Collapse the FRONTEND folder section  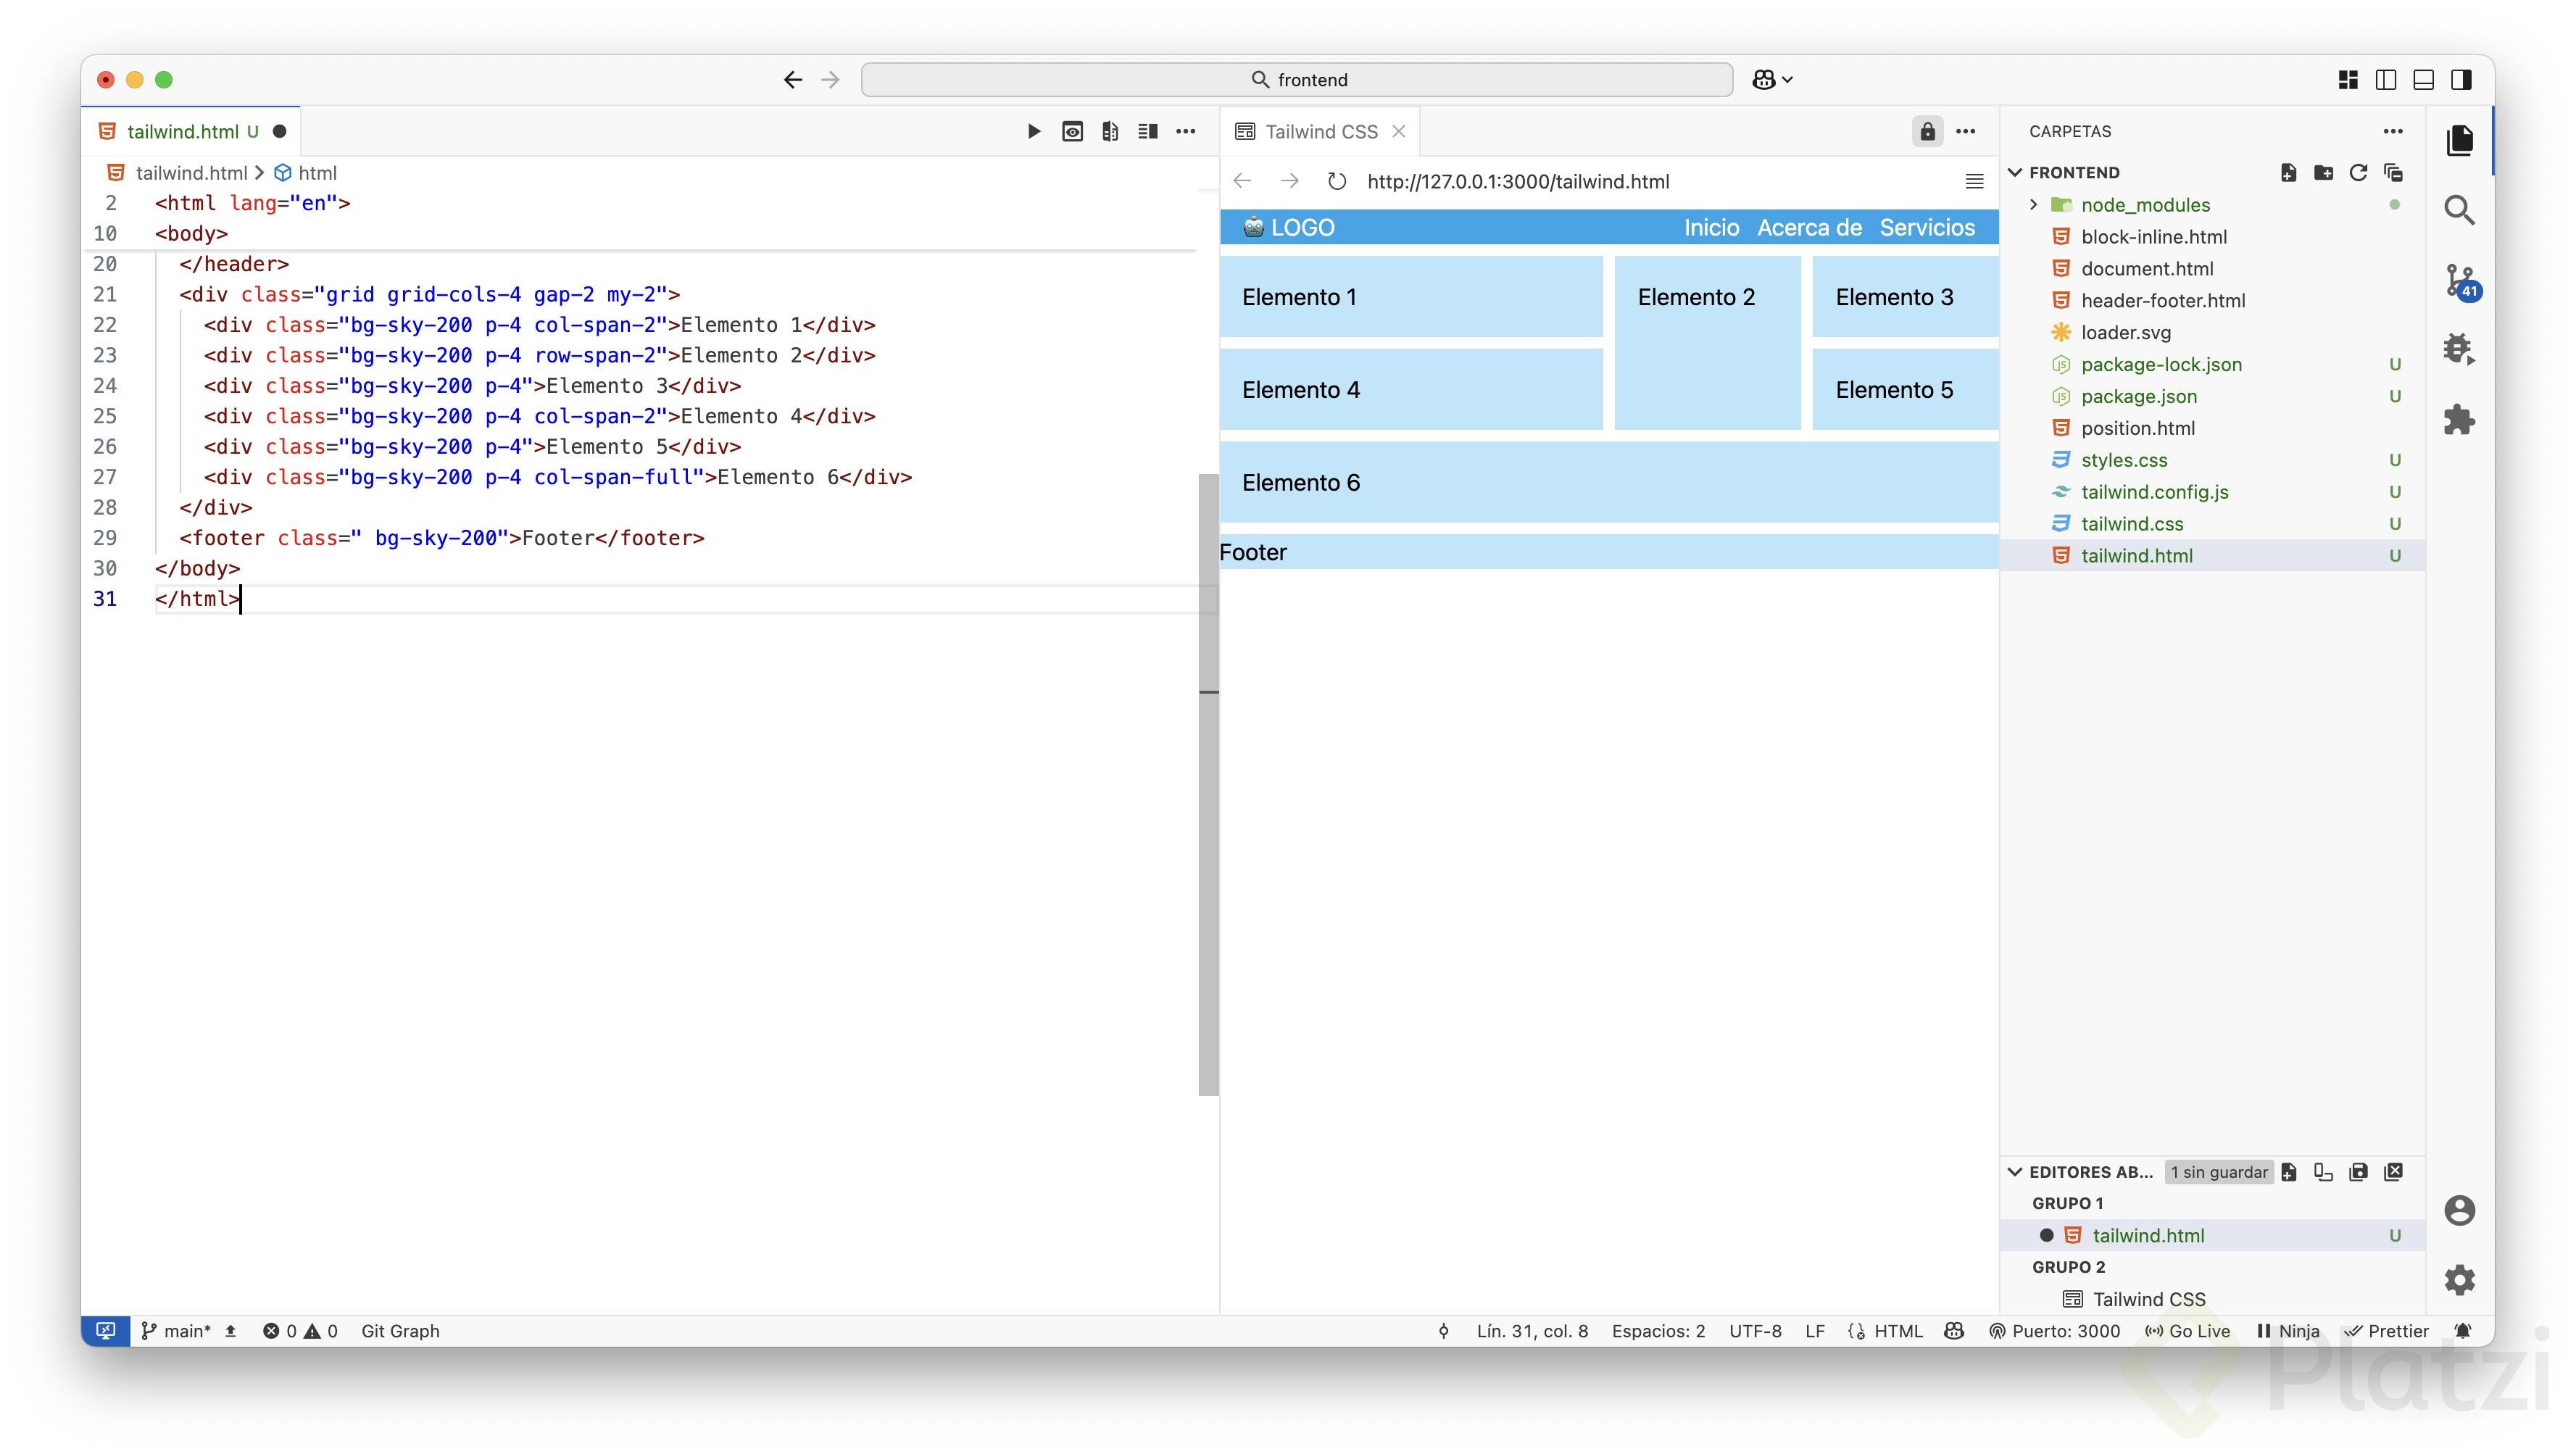pos(2016,172)
